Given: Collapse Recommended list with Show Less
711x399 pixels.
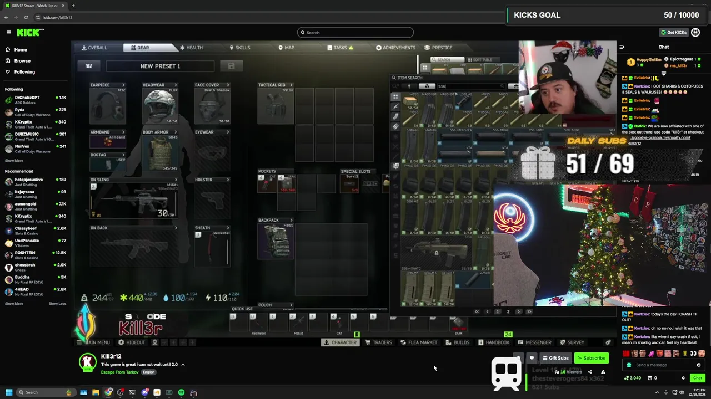Looking at the screenshot, I should point(57,304).
